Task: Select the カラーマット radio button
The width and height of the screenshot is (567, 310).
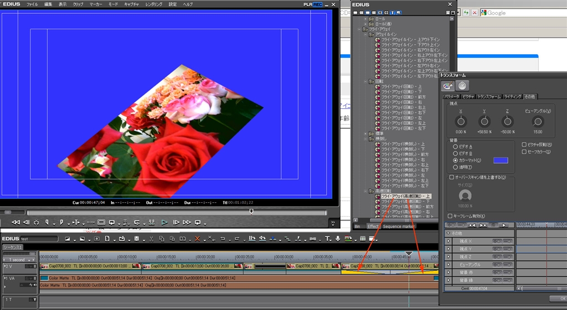Action: coord(456,160)
